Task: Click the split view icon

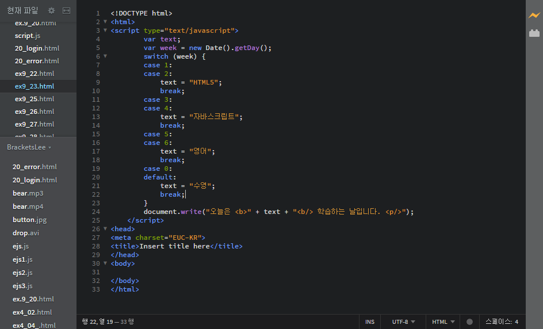Action: pyautogui.click(x=66, y=11)
